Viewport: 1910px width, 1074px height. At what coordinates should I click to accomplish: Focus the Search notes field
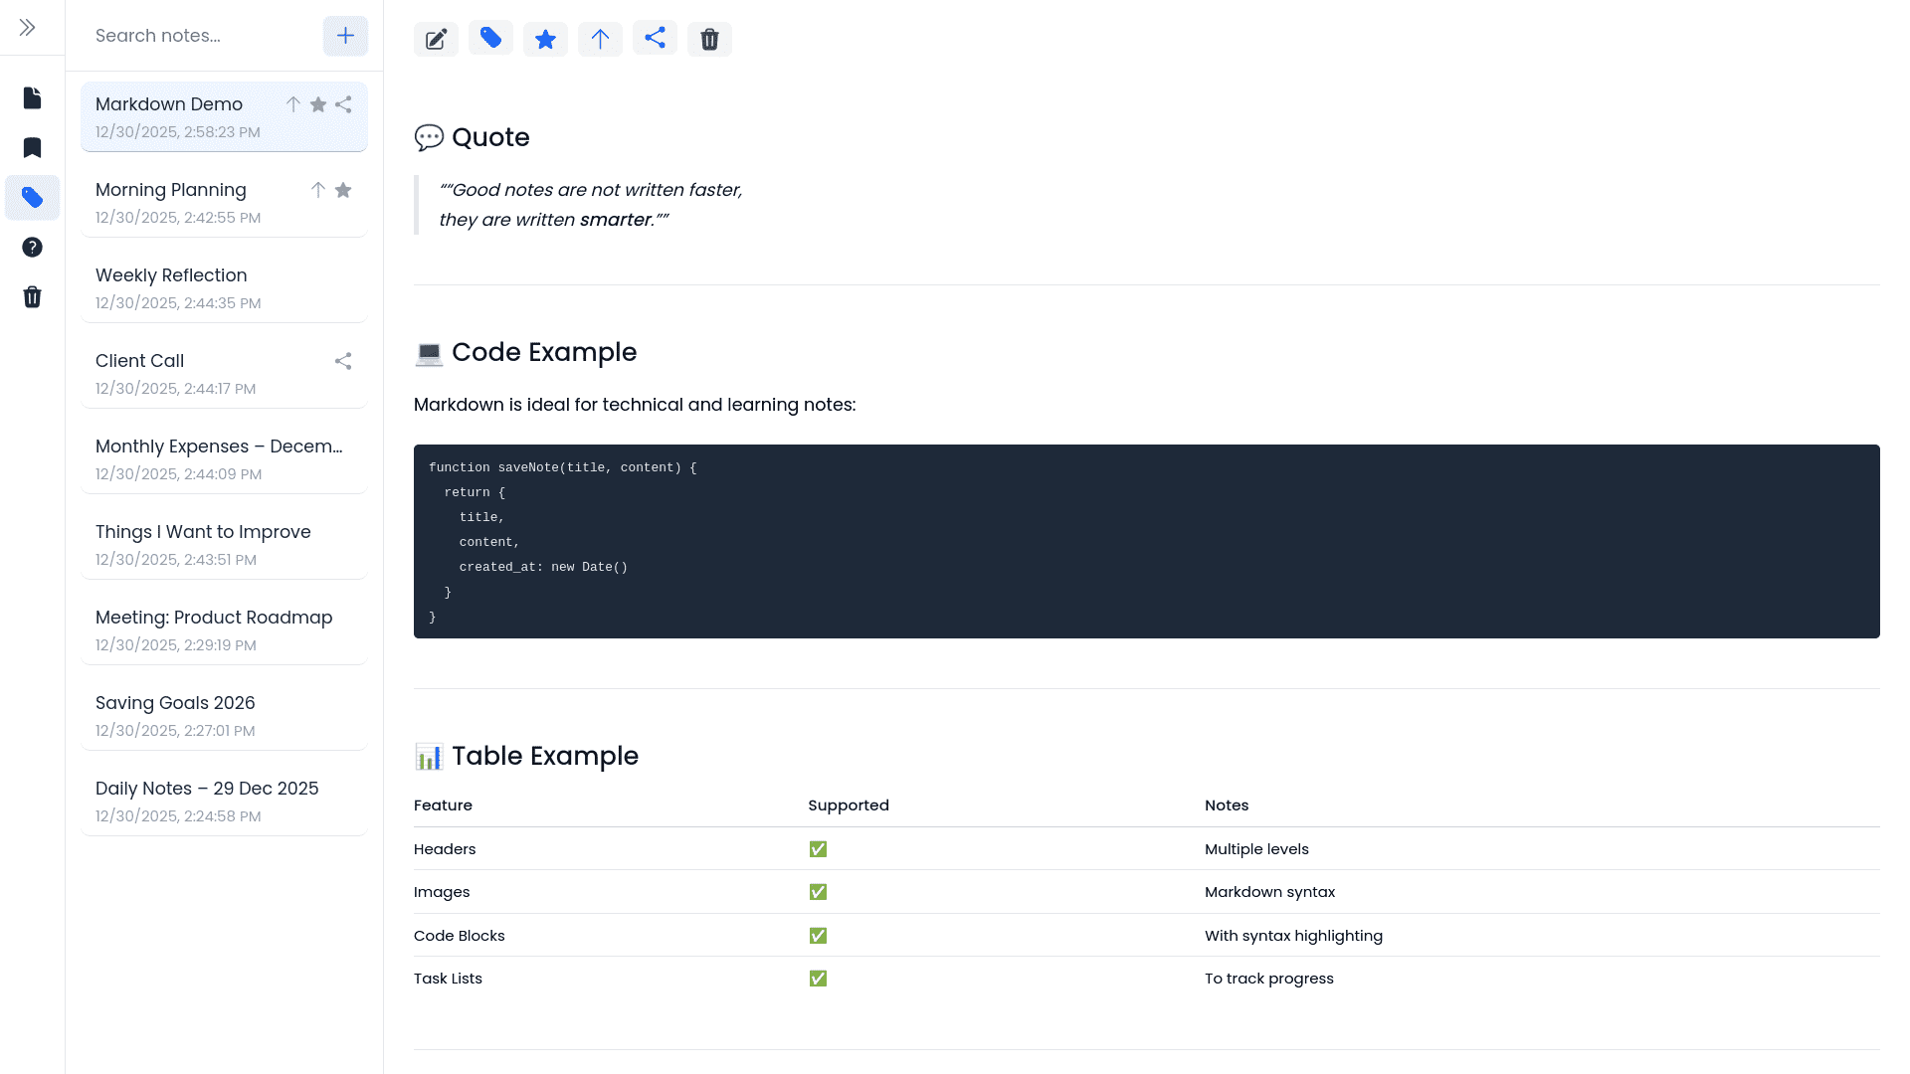click(x=199, y=36)
